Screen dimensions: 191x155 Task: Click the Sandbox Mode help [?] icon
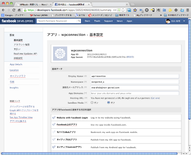coord(86,103)
